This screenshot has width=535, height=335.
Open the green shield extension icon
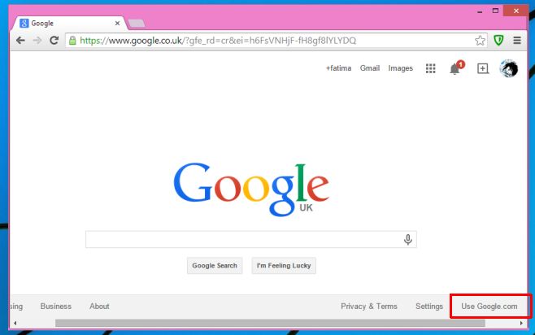(x=498, y=41)
